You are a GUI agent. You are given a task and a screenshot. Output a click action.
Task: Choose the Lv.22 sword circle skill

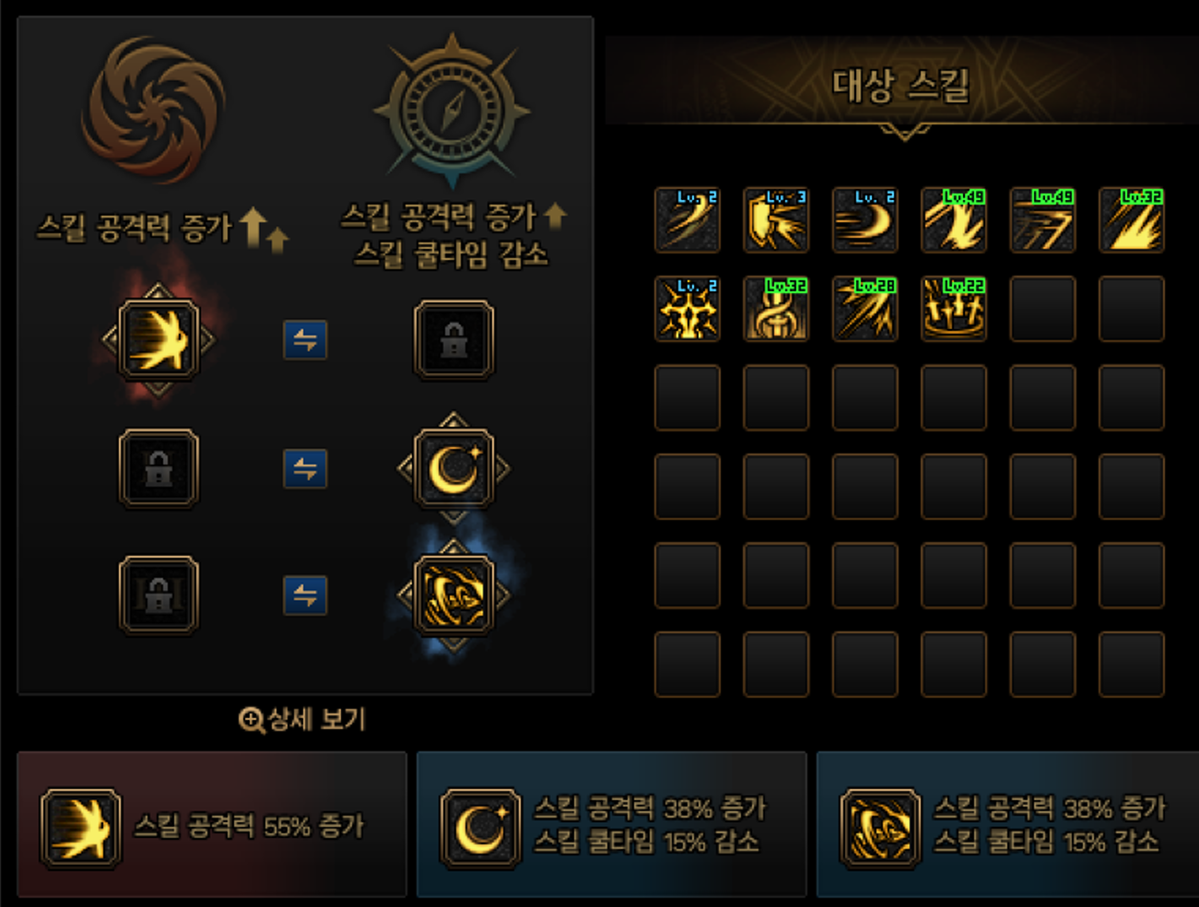[x=954, y=309]
